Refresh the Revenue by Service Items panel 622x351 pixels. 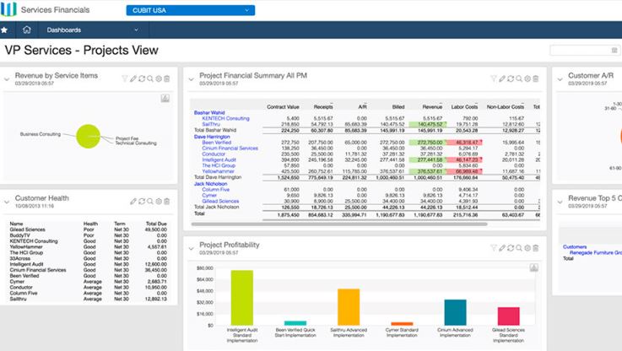(x=142, y=79)
